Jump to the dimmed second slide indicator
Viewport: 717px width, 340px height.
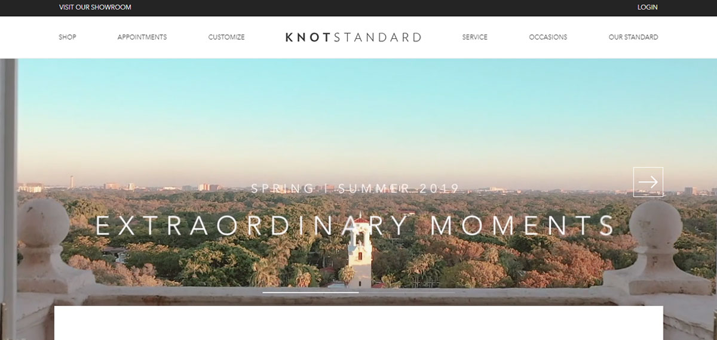click(406, 292)
